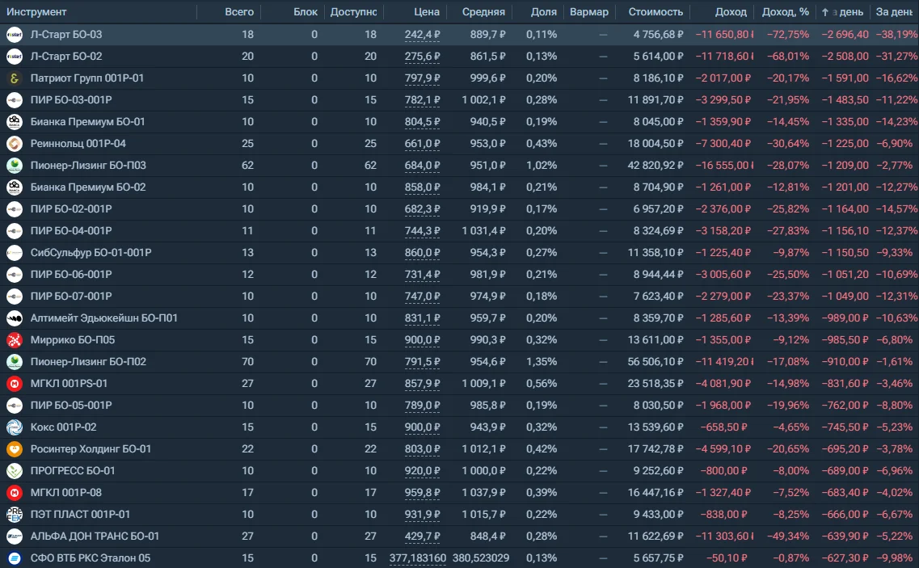This screenshot has height=568, width=919.
Task: Select the Реиннольц 001Р-04 instrument name
Action: (x=78, y=144)
